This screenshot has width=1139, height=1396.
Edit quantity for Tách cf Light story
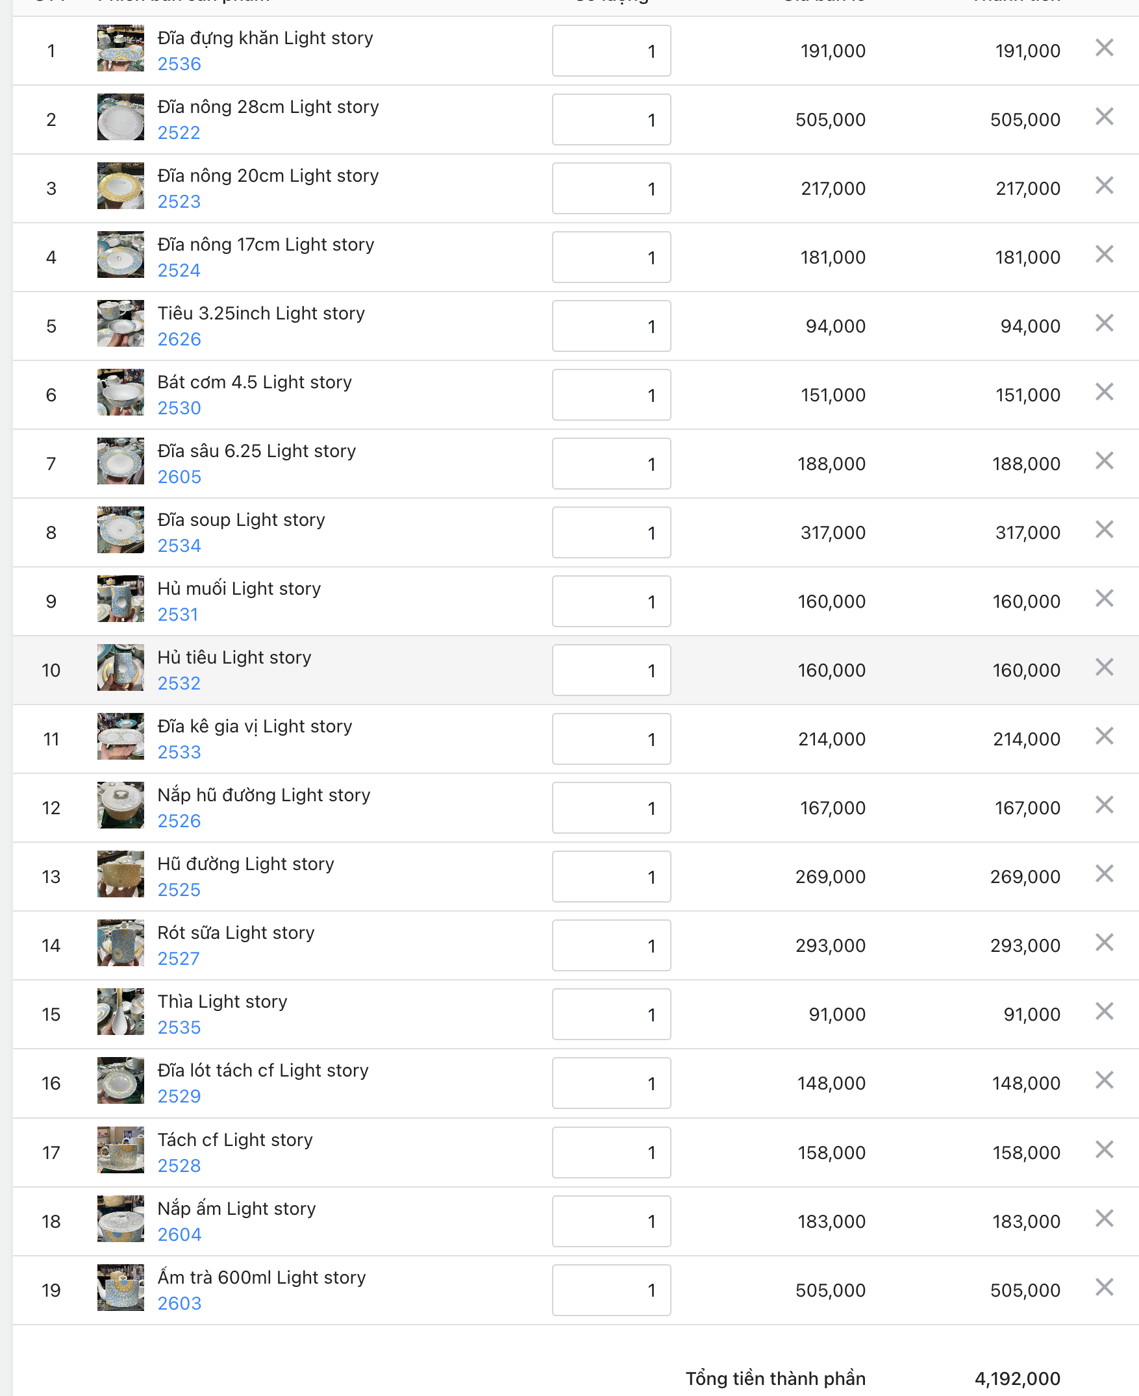click(611, 1153)
